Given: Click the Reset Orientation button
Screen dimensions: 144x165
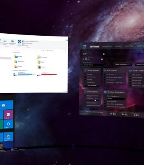Looking at the screenshot, I should [x=122, y=64].
